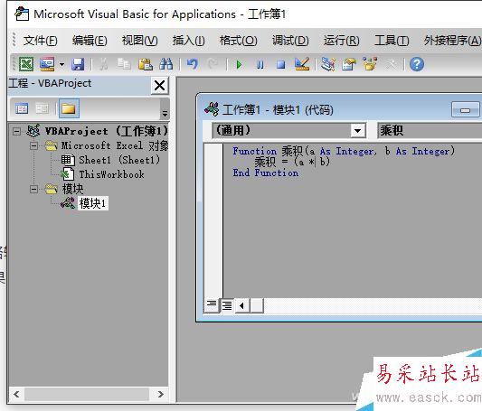Toggle Folders view in project panel
The height and width of the screenshot is (411, 482).
(69, 108)
